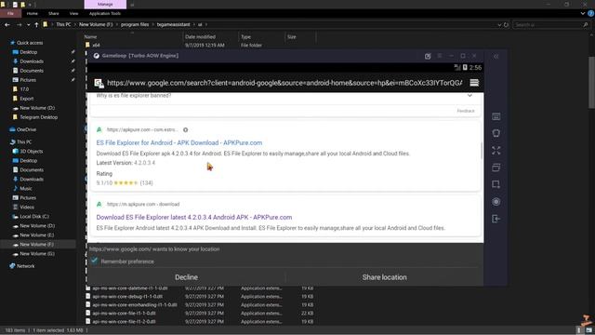The width and height of the screenshot is (595, 335).
Task: Collapse the Gameloop sidebar double chevron
Action: click(496, 57)
